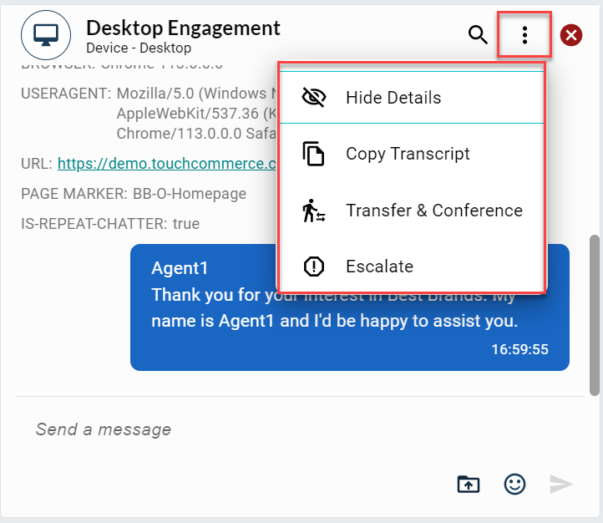This screenshot has height=523, width=603.
Task: Click the file upload folder icon
Action: [469, 484]
